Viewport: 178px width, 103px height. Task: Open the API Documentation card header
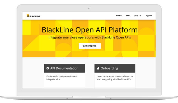coord(64,68)
